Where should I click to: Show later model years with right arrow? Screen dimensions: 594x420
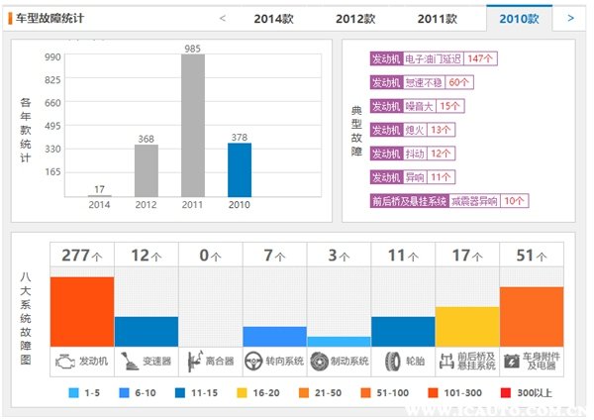pos(570,18)
